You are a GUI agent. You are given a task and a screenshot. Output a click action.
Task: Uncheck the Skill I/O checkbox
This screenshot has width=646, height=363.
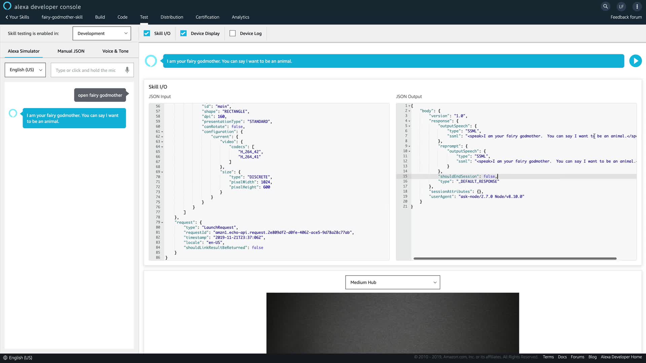click(x=147, y=33)
